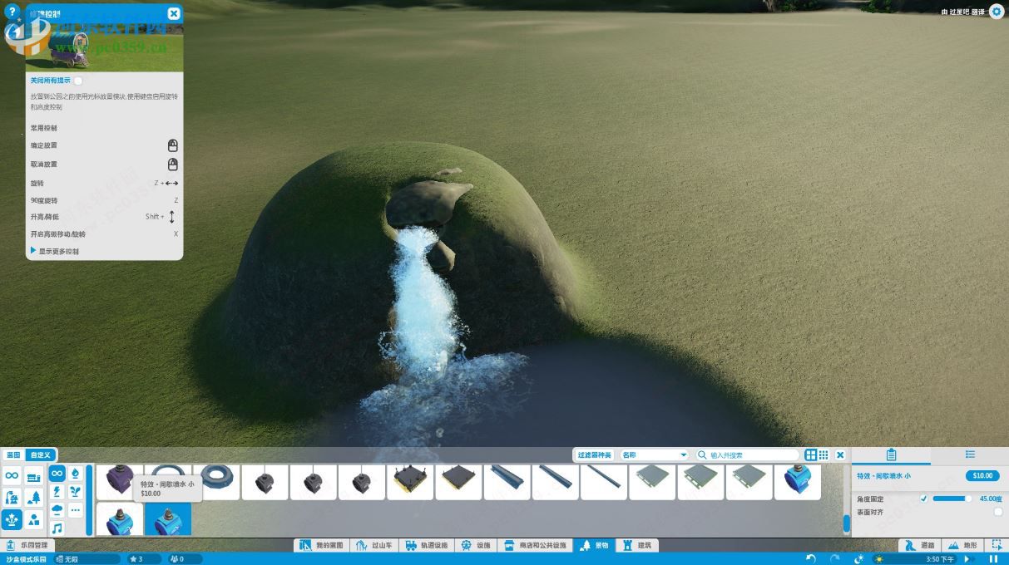Open 建筑 tab

(638, 546)
